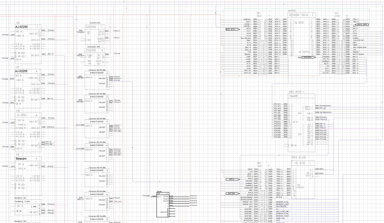Click the PPV4 A14 connection label
The image size is (384, 223).
(x=51, y=83)
